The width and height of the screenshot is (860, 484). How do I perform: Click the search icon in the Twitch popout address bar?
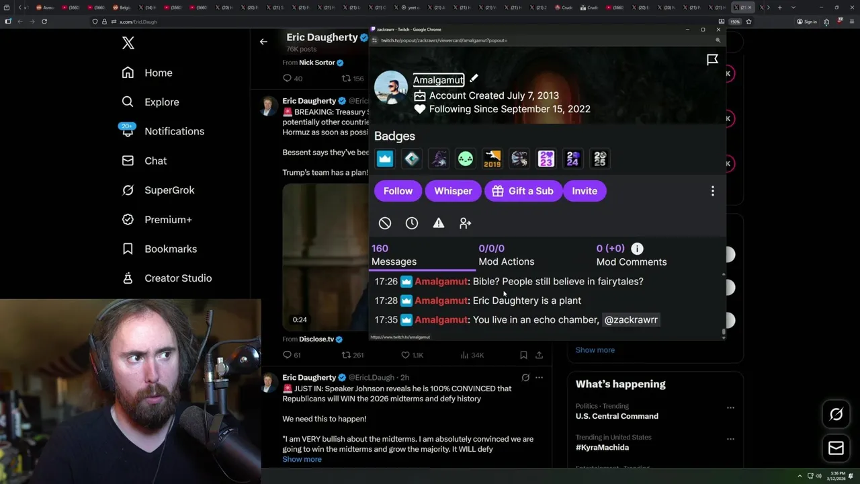coord(718,40)
